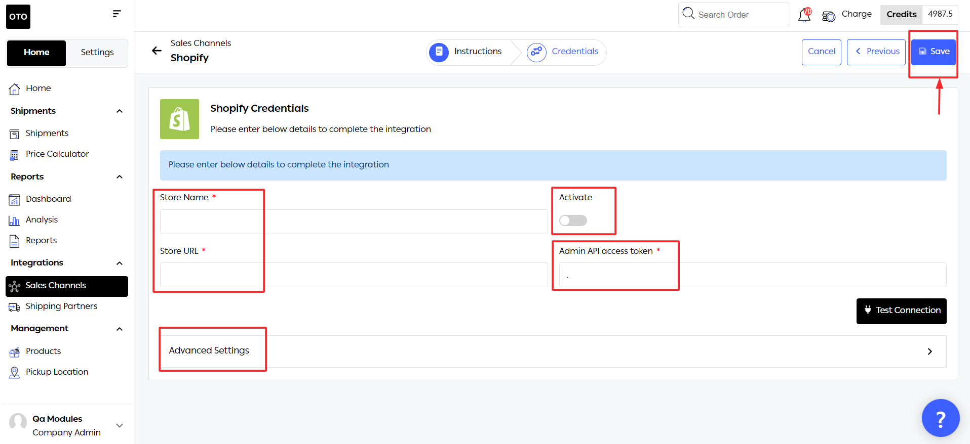Open Shipping Partners

click(61, 306)
